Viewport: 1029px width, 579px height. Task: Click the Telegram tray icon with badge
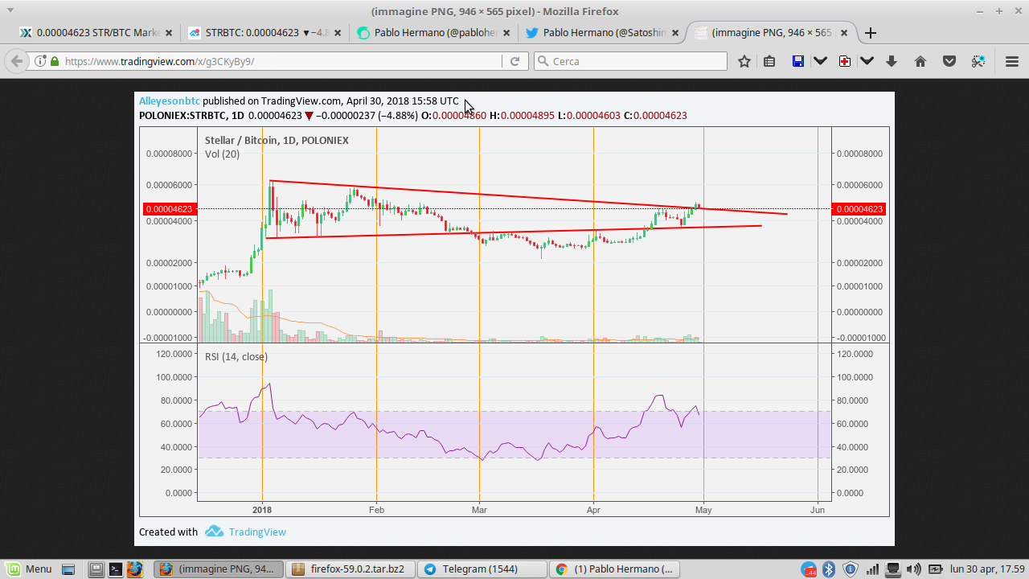click(x=809, y=569)
